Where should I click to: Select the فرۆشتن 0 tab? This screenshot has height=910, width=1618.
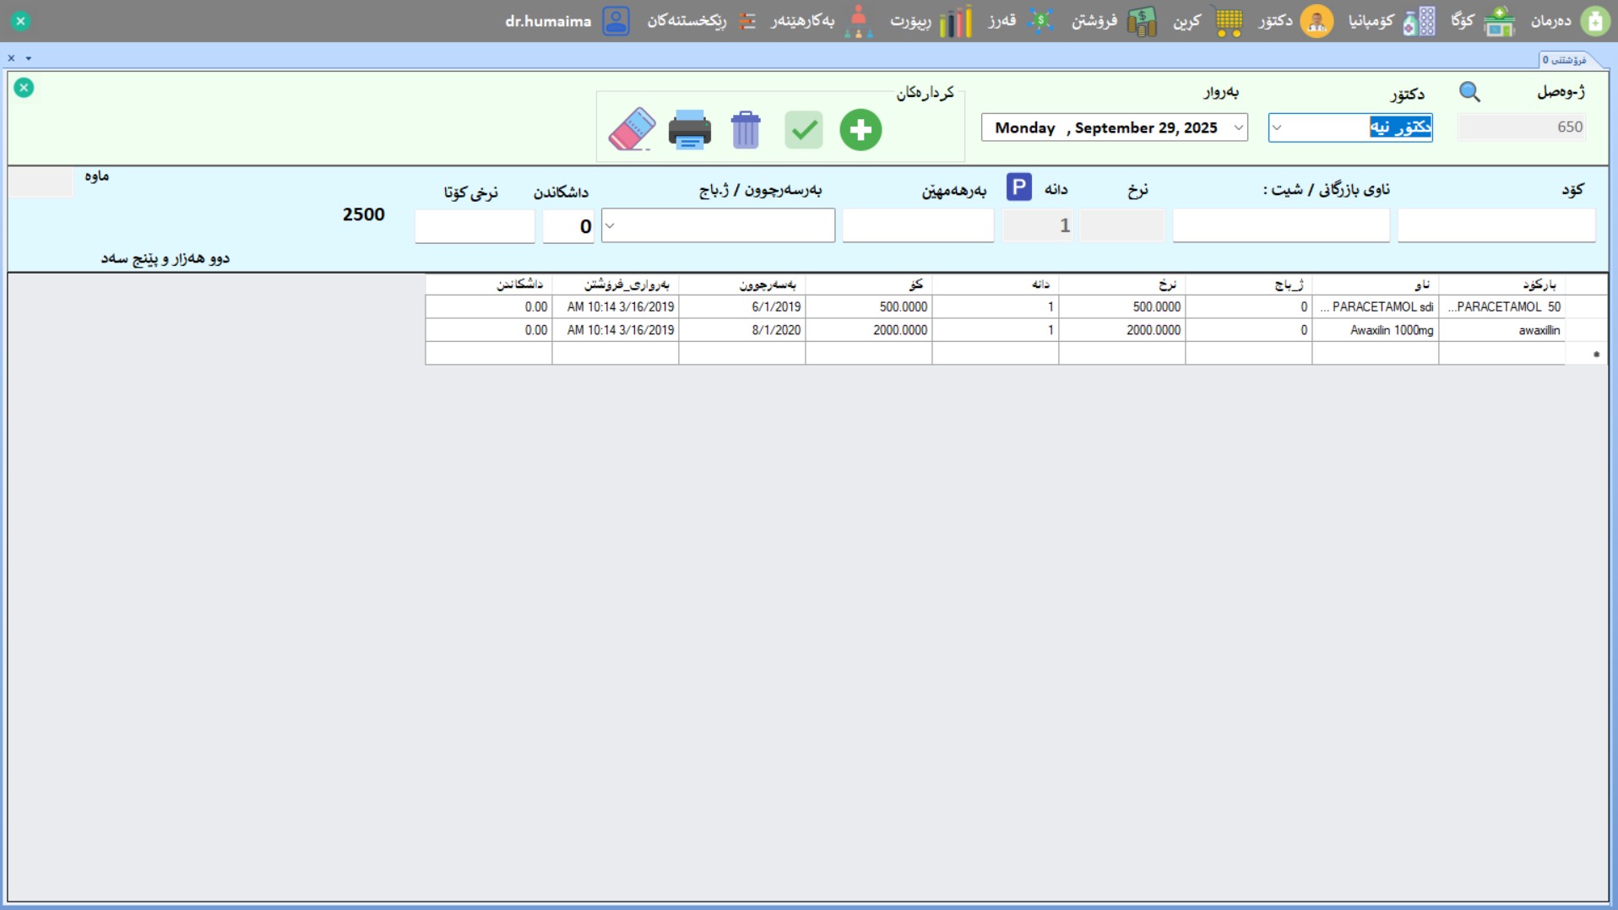[1564, 60]
